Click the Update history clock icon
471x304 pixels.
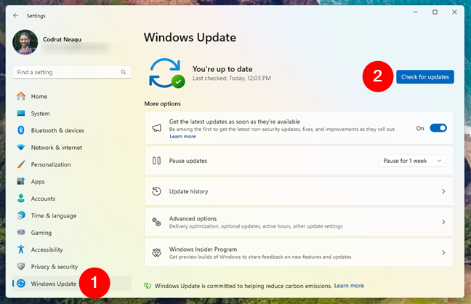pos(156,191)
